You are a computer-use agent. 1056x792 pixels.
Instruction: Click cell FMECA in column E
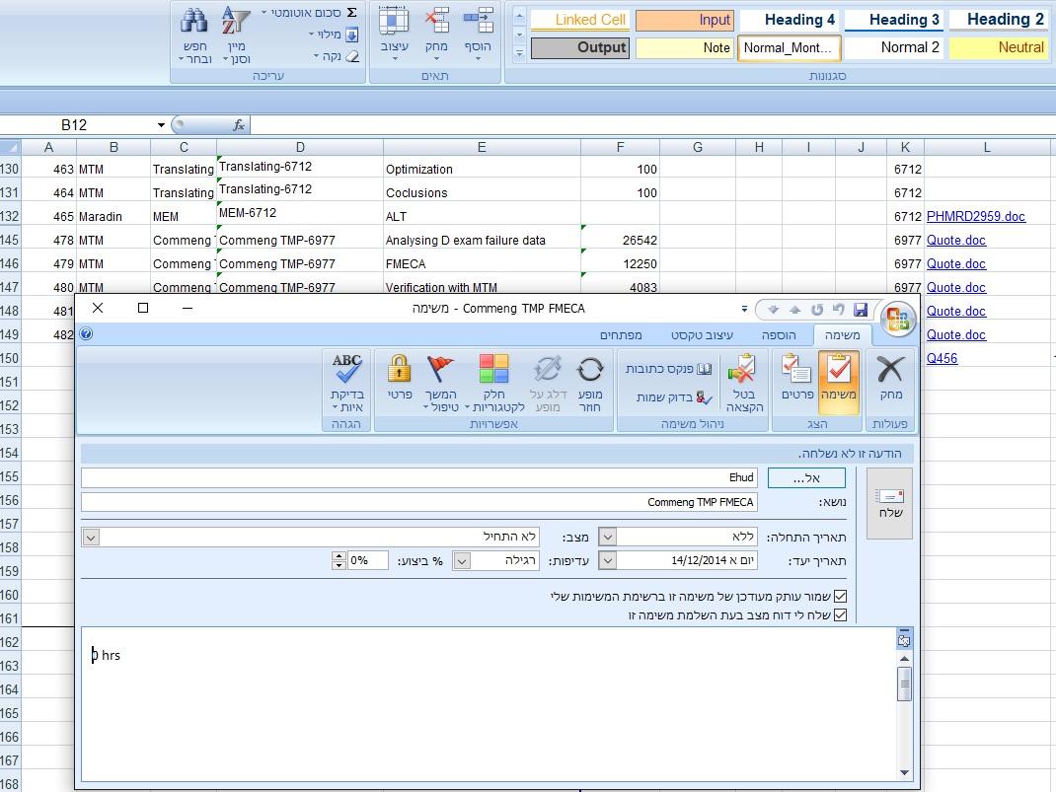pos(482,263)
